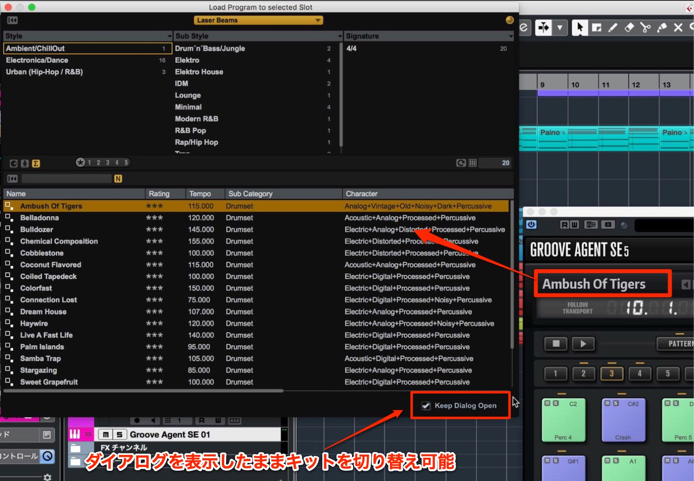Click the yellow status orb at dialog corner

click(509, 20)
